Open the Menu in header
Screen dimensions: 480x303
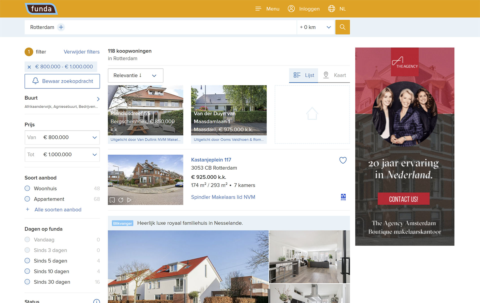coord(267,9)
